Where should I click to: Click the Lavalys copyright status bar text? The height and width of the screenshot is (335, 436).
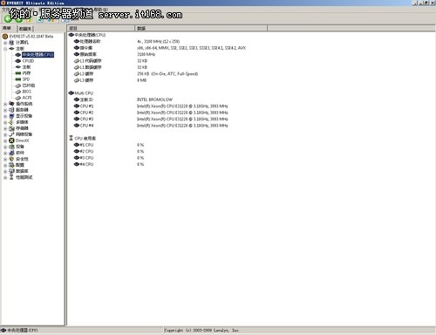coord(201,330)
